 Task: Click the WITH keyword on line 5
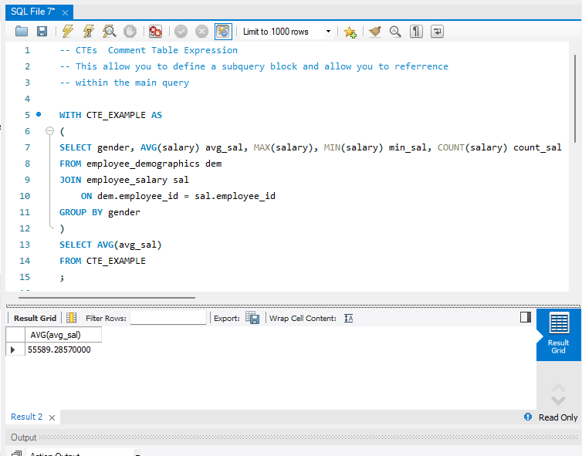point(70,115)
